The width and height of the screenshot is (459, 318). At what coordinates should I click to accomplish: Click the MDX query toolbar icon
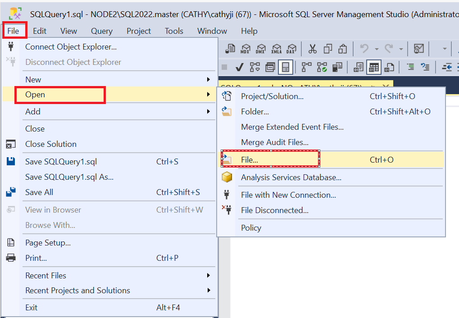click(x=245, y=49)
